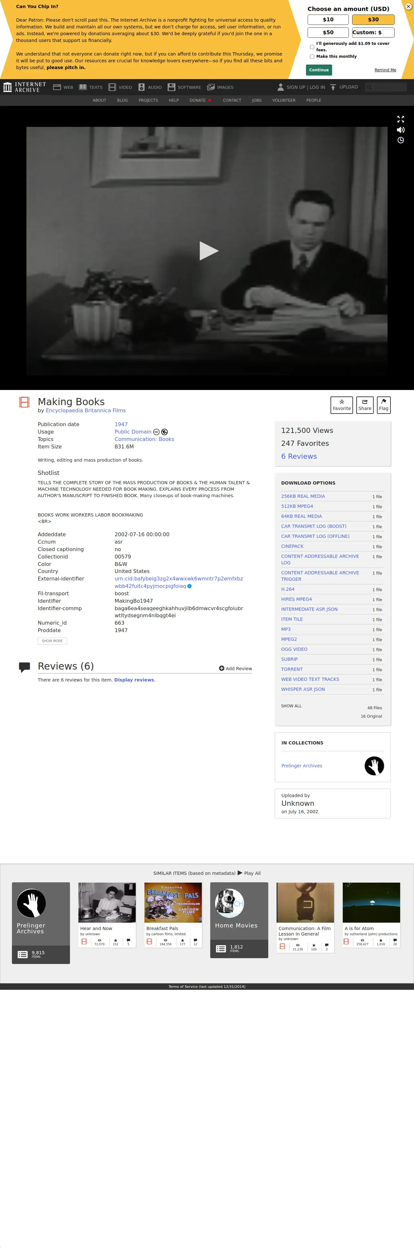This screenshot has height=1250, width=414.
Task: Select the $30 donation amount
Action: click(373, 19)
